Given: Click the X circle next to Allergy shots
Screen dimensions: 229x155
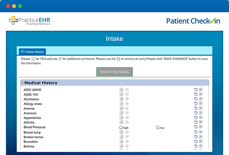Looking at the screenshot, I should 127,104.
